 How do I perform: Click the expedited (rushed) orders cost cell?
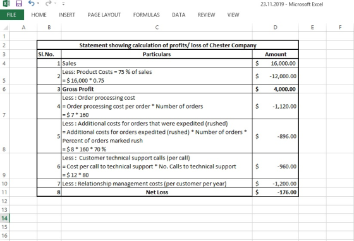pyautogui.click(x=157, y=136)
